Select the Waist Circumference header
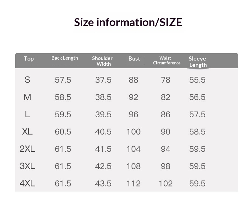The image size is (251, 197). (x=166, y=61)
